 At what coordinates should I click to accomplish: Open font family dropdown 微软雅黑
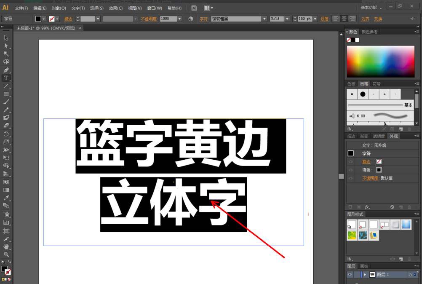click(264, 19)
